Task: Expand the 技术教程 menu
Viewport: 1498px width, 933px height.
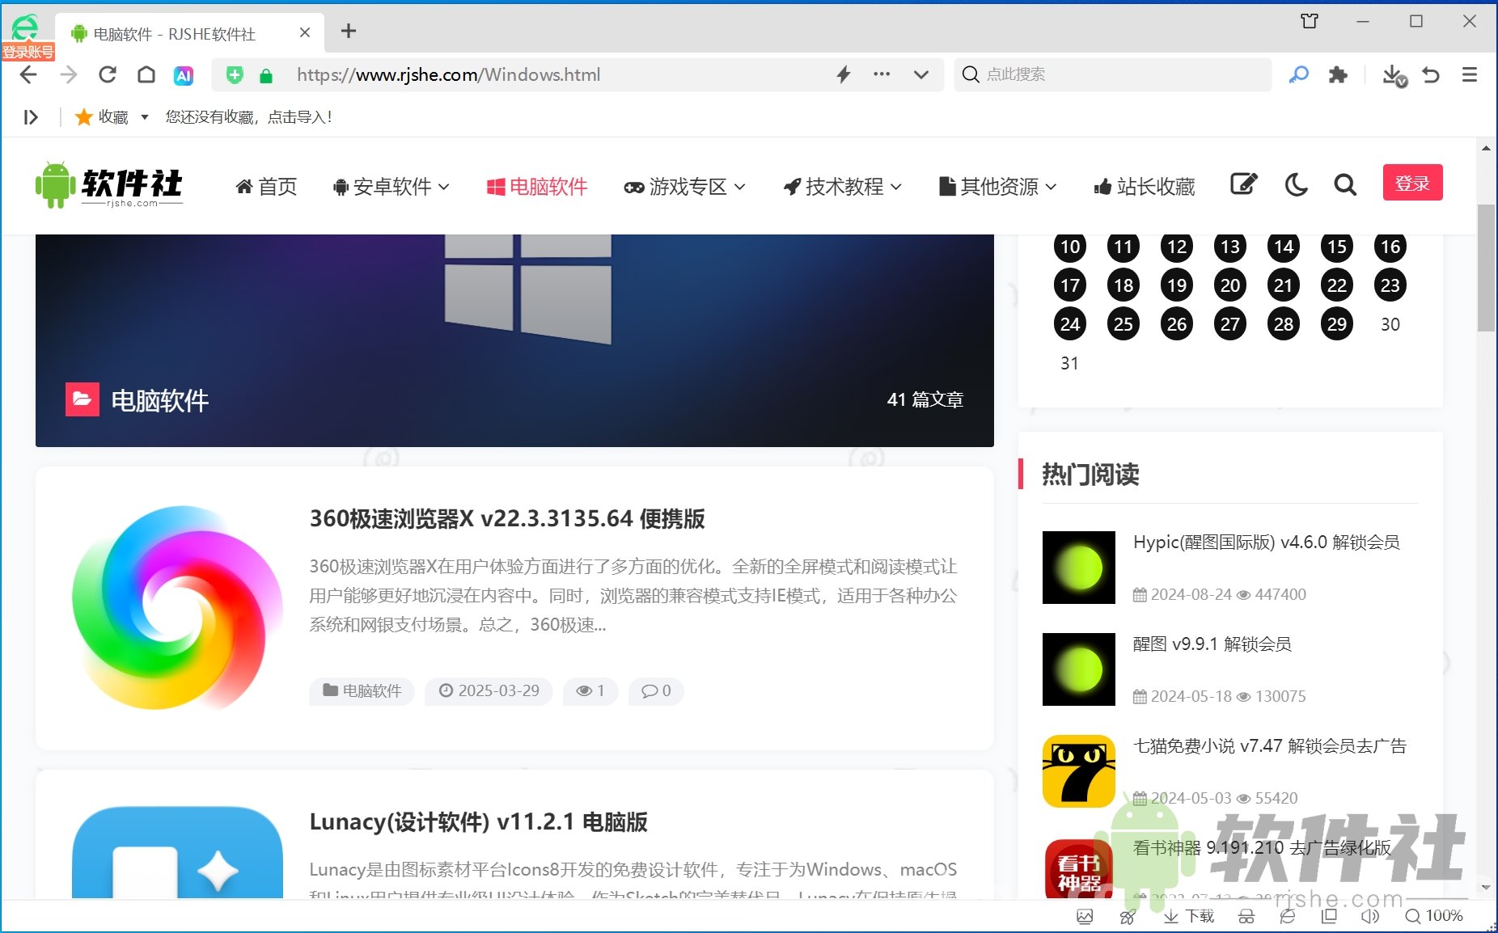Action: click(x=842, y=187)
